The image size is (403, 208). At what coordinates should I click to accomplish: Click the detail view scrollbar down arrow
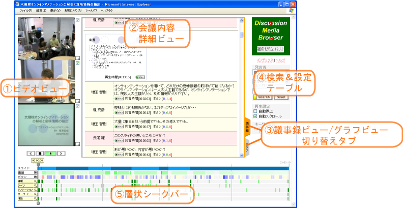[x=242, y=155]
